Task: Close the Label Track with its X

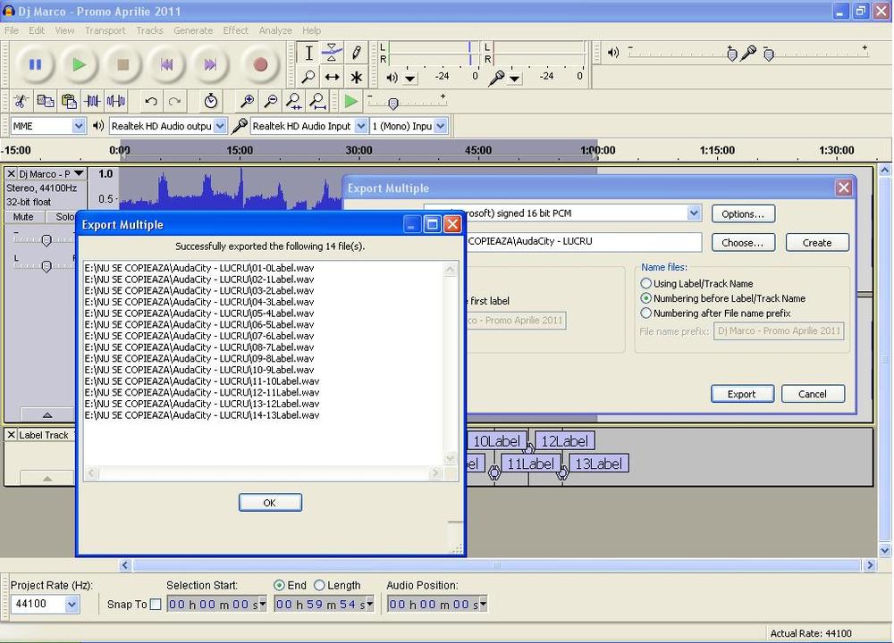Action: pos(11,435)
